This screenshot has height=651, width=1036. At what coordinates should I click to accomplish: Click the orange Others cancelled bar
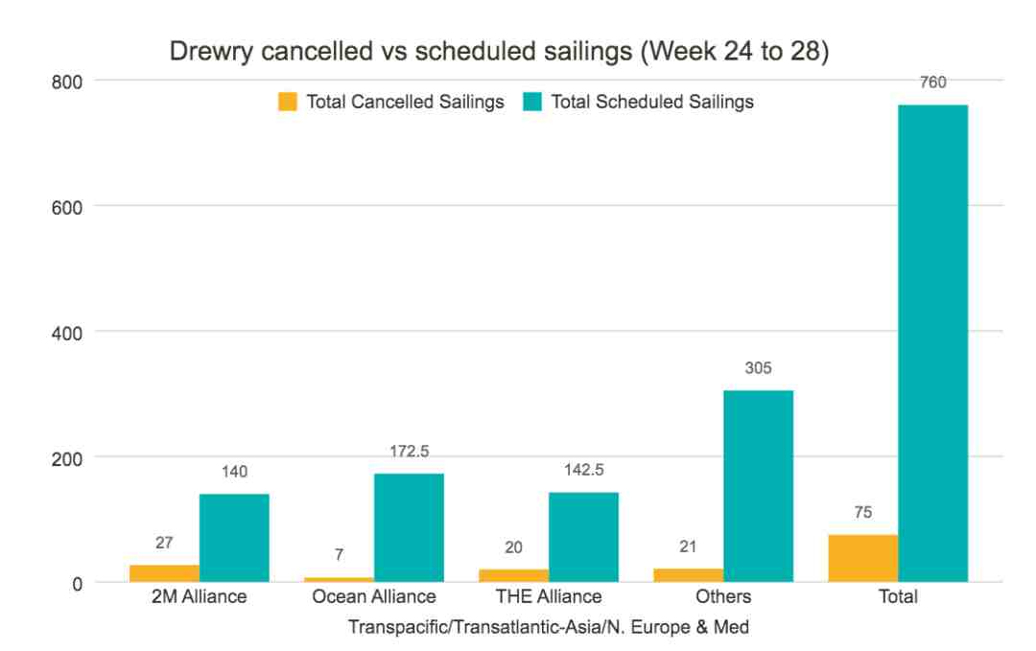tap(689, 575)
